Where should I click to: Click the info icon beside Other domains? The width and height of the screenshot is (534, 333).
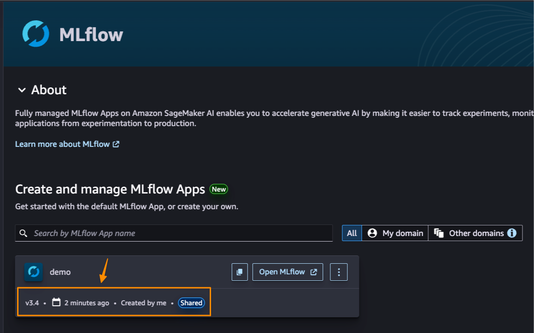click(x=512, y=233)
